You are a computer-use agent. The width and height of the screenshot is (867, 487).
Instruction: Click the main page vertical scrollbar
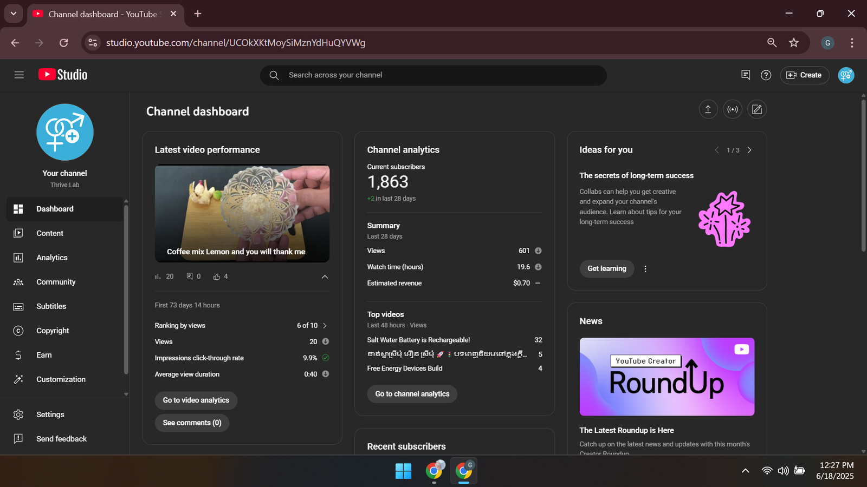pyautogui.click(x=863, y=175)
